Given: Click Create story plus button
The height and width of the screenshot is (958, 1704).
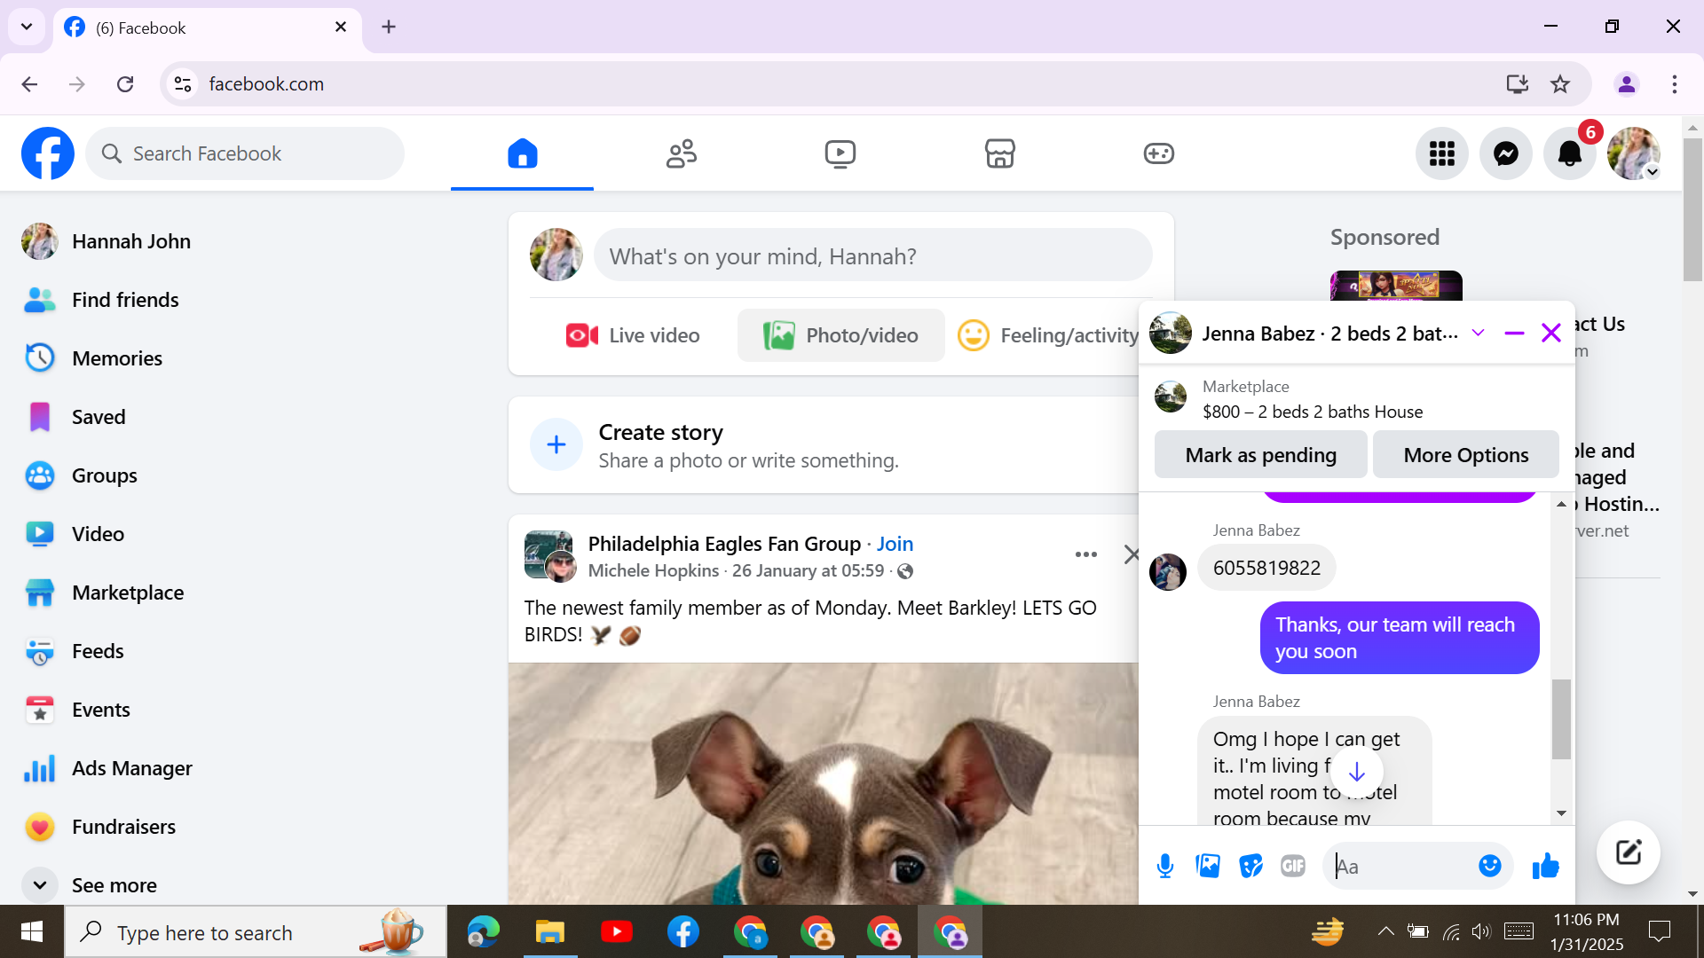Looking at the screenshot, I should click(556, 444).
